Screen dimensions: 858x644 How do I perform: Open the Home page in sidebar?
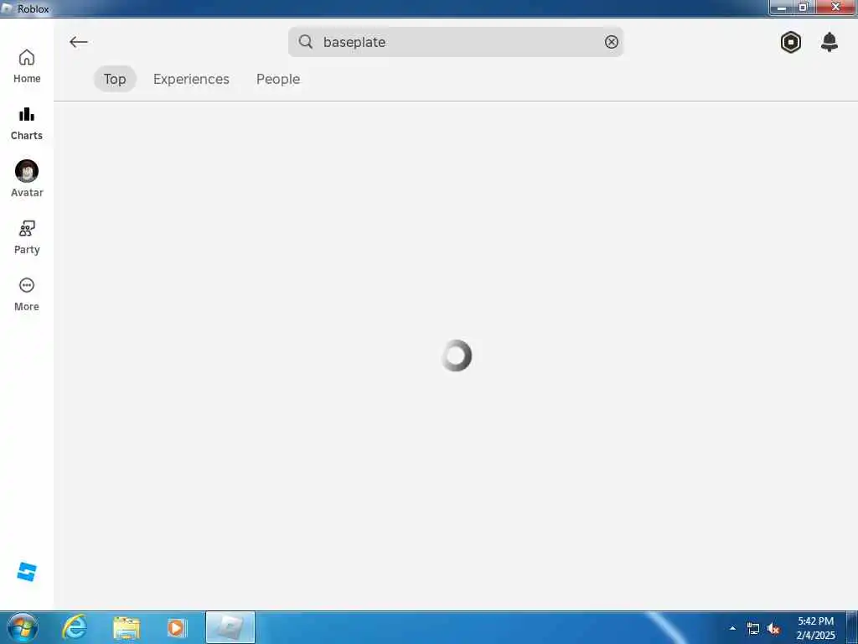coord(27,66)
